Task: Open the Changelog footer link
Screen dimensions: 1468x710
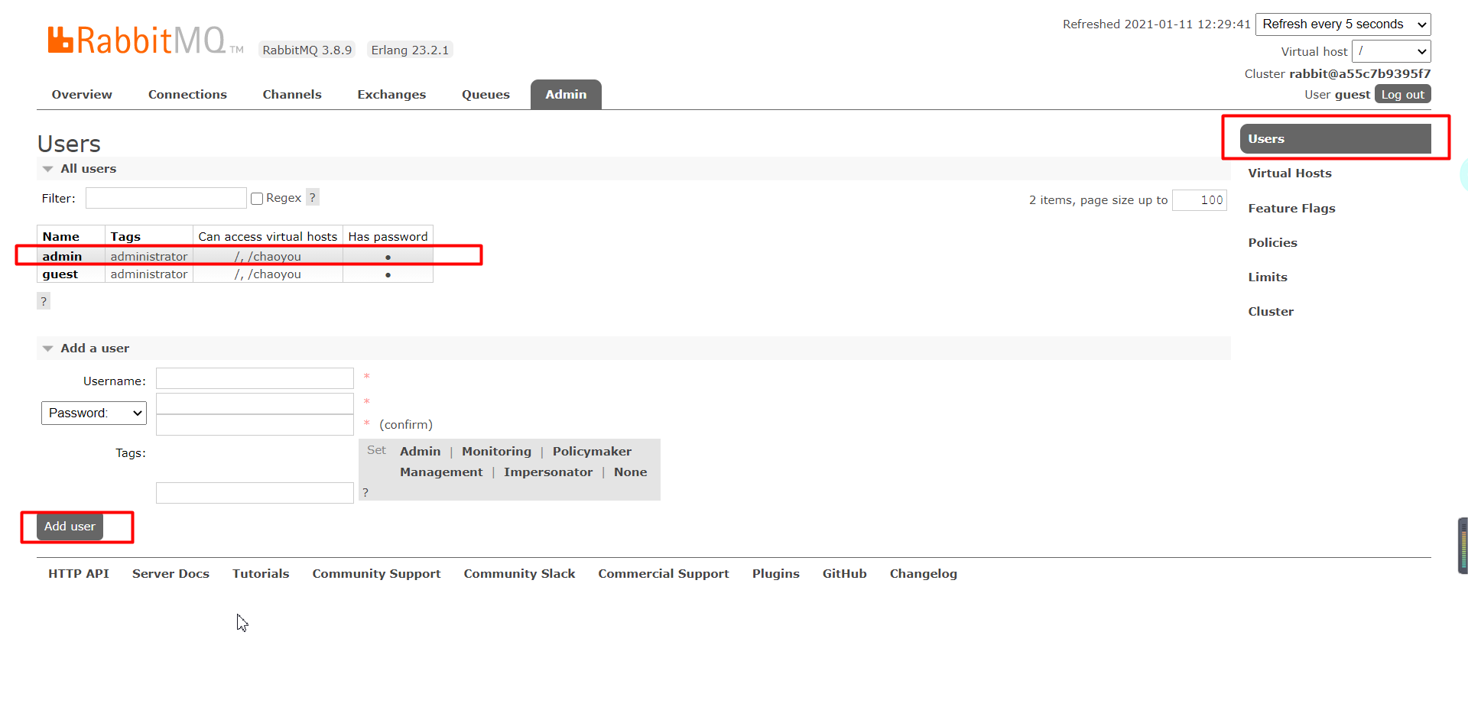Action: point(923,574)
